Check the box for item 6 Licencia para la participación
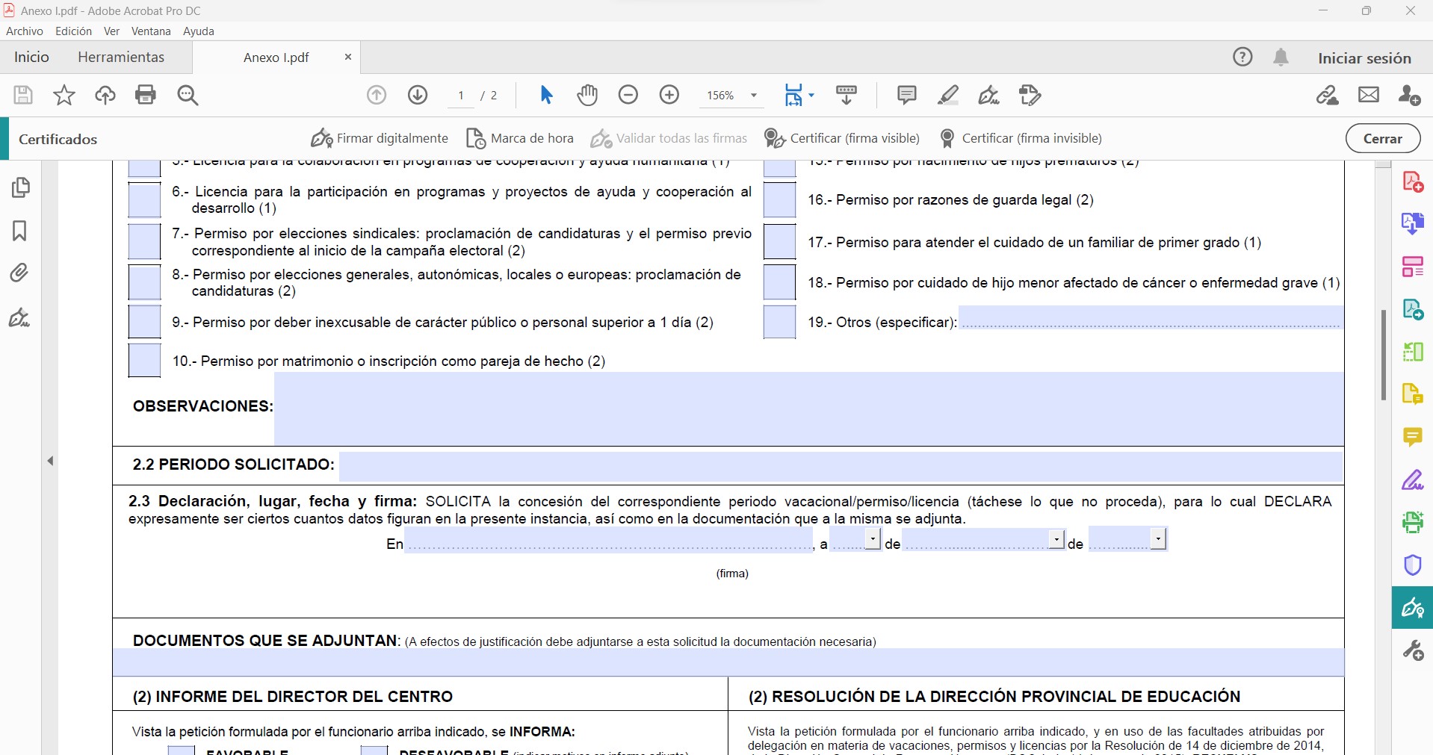This screenshot has width=1433, height=755. pyautogui.click(x=144, y=200)
